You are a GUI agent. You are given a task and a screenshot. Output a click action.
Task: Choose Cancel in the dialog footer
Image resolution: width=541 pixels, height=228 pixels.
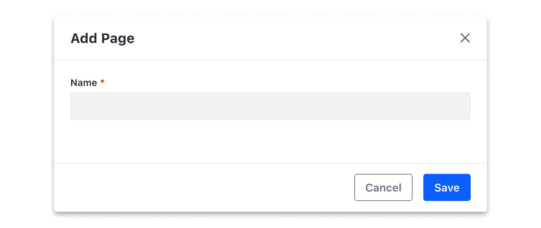tap(383, 187)
